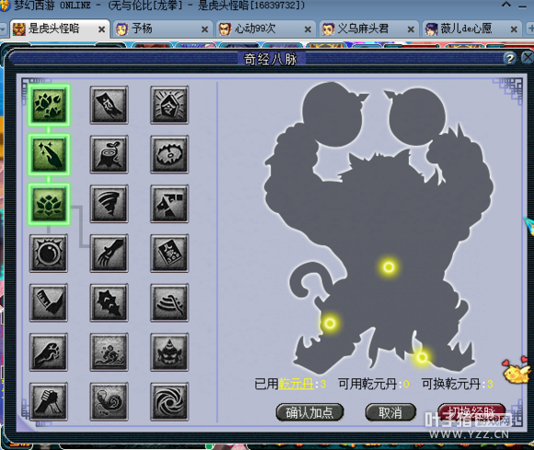
Task: Click the red 切换经脉 switch button
Action: (471, 412)
